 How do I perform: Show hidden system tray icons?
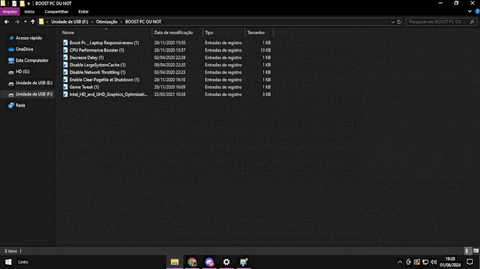[x=400, y=262]
